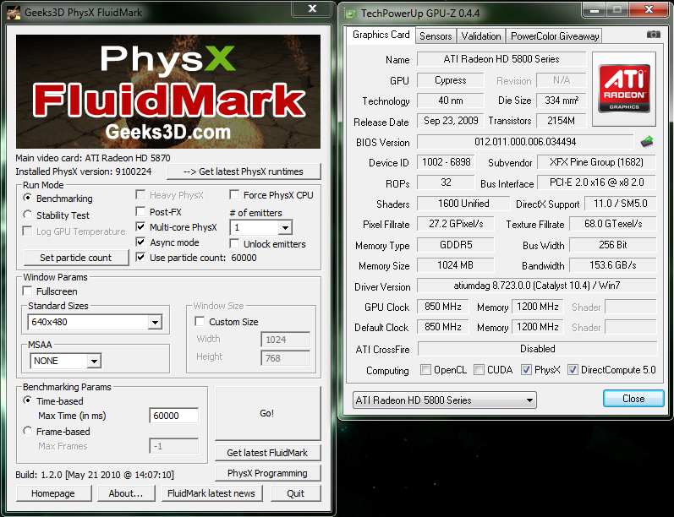
Task: Tick the Custom Size checkbox
Action: pyautogui.click(x=200, y=321)
